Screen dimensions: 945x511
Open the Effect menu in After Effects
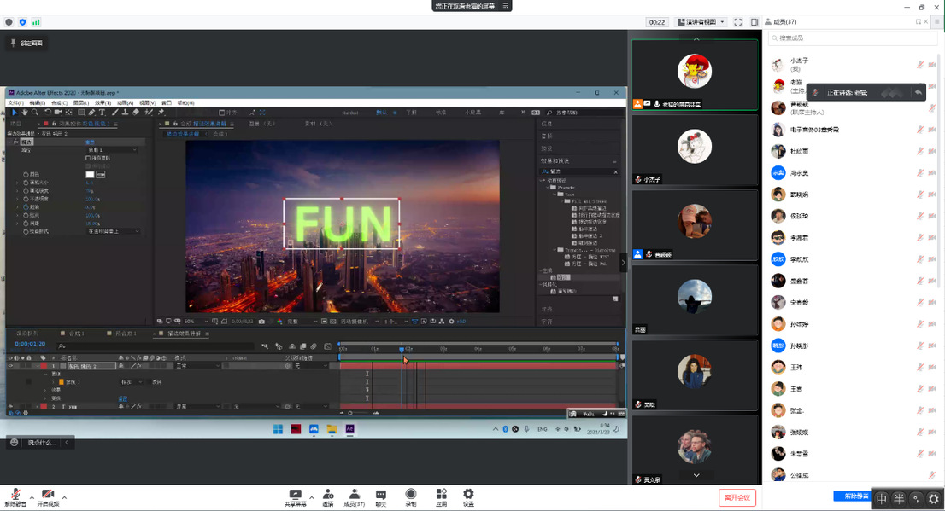(103, 103)
